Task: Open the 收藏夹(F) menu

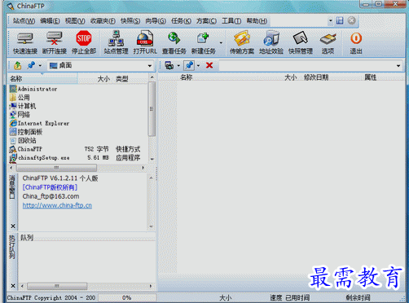Action: 103,21
